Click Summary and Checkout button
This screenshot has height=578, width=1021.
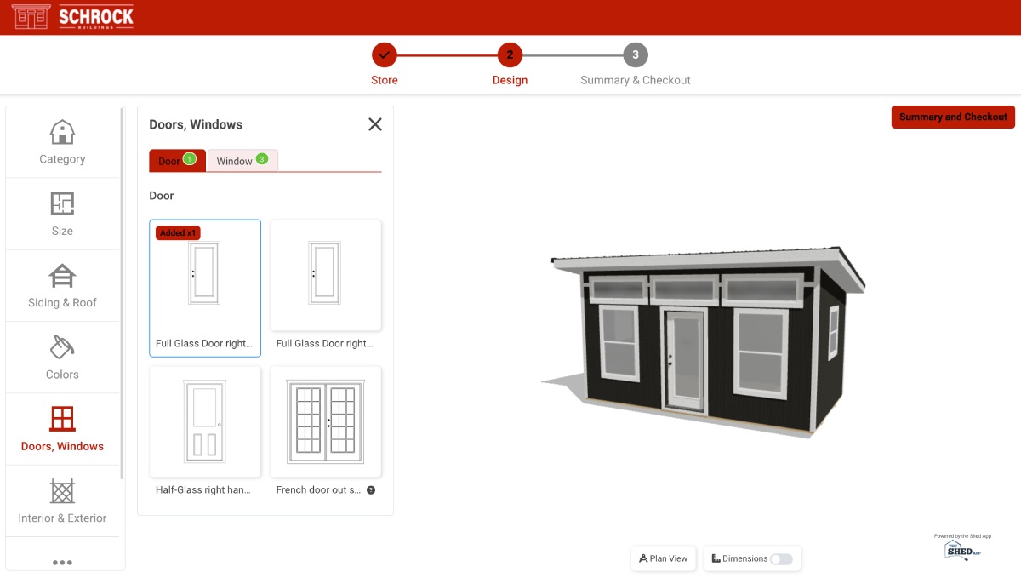[x=952, y=117]
